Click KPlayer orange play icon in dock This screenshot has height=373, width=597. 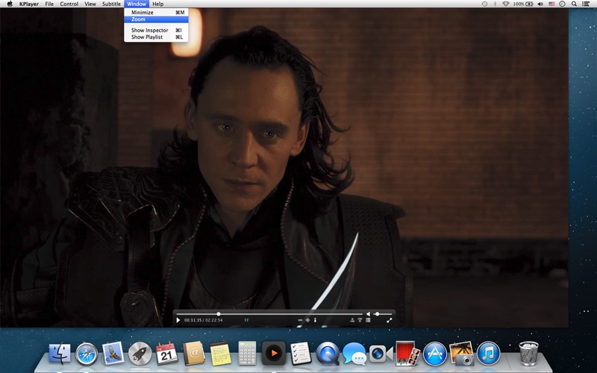[x=274, y=354]
